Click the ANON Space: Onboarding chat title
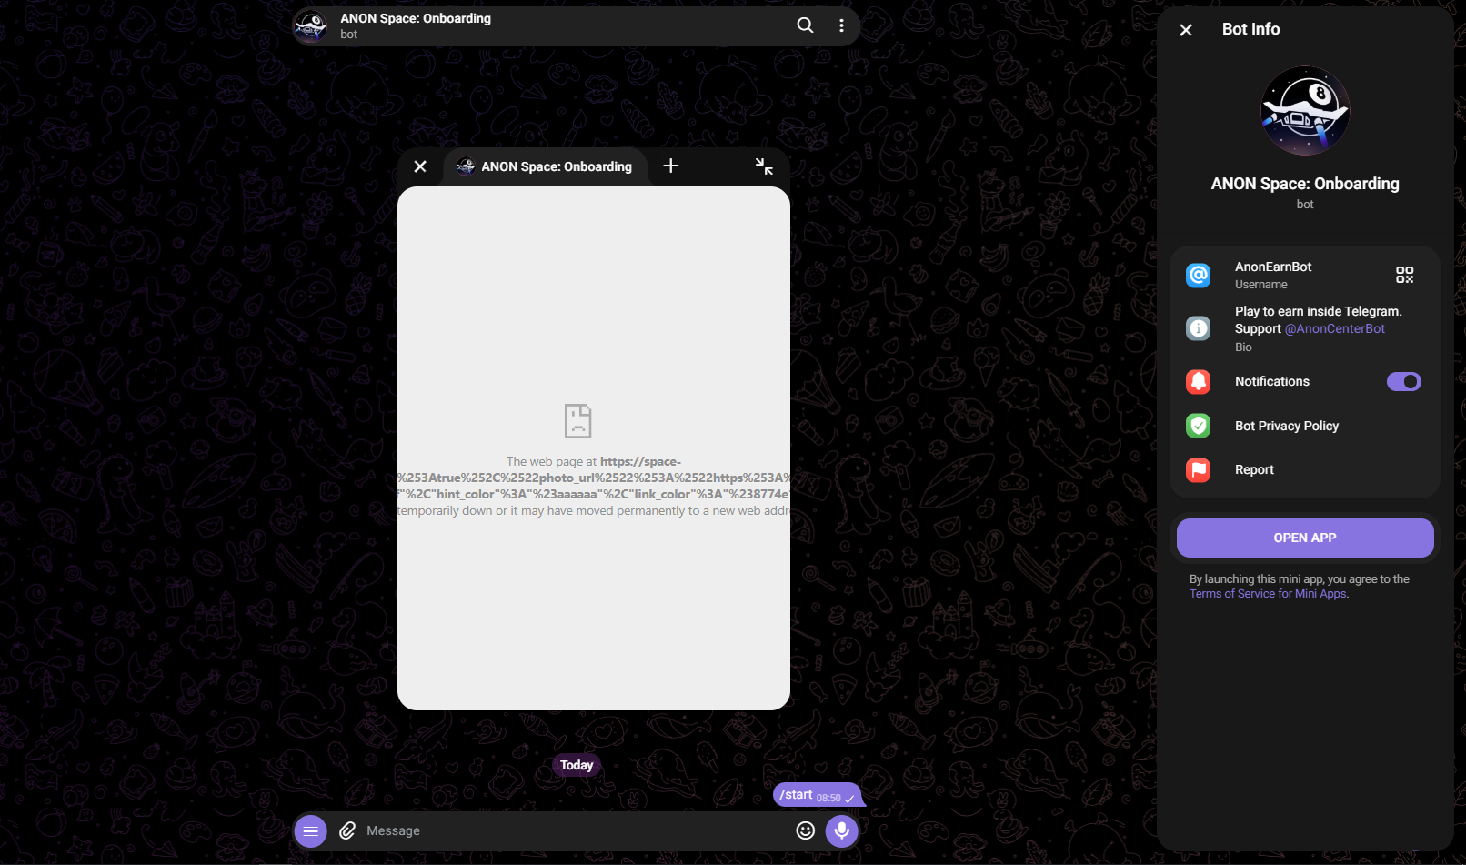The height and width of the screenshot is (865, 1466). tap(416, 18)
